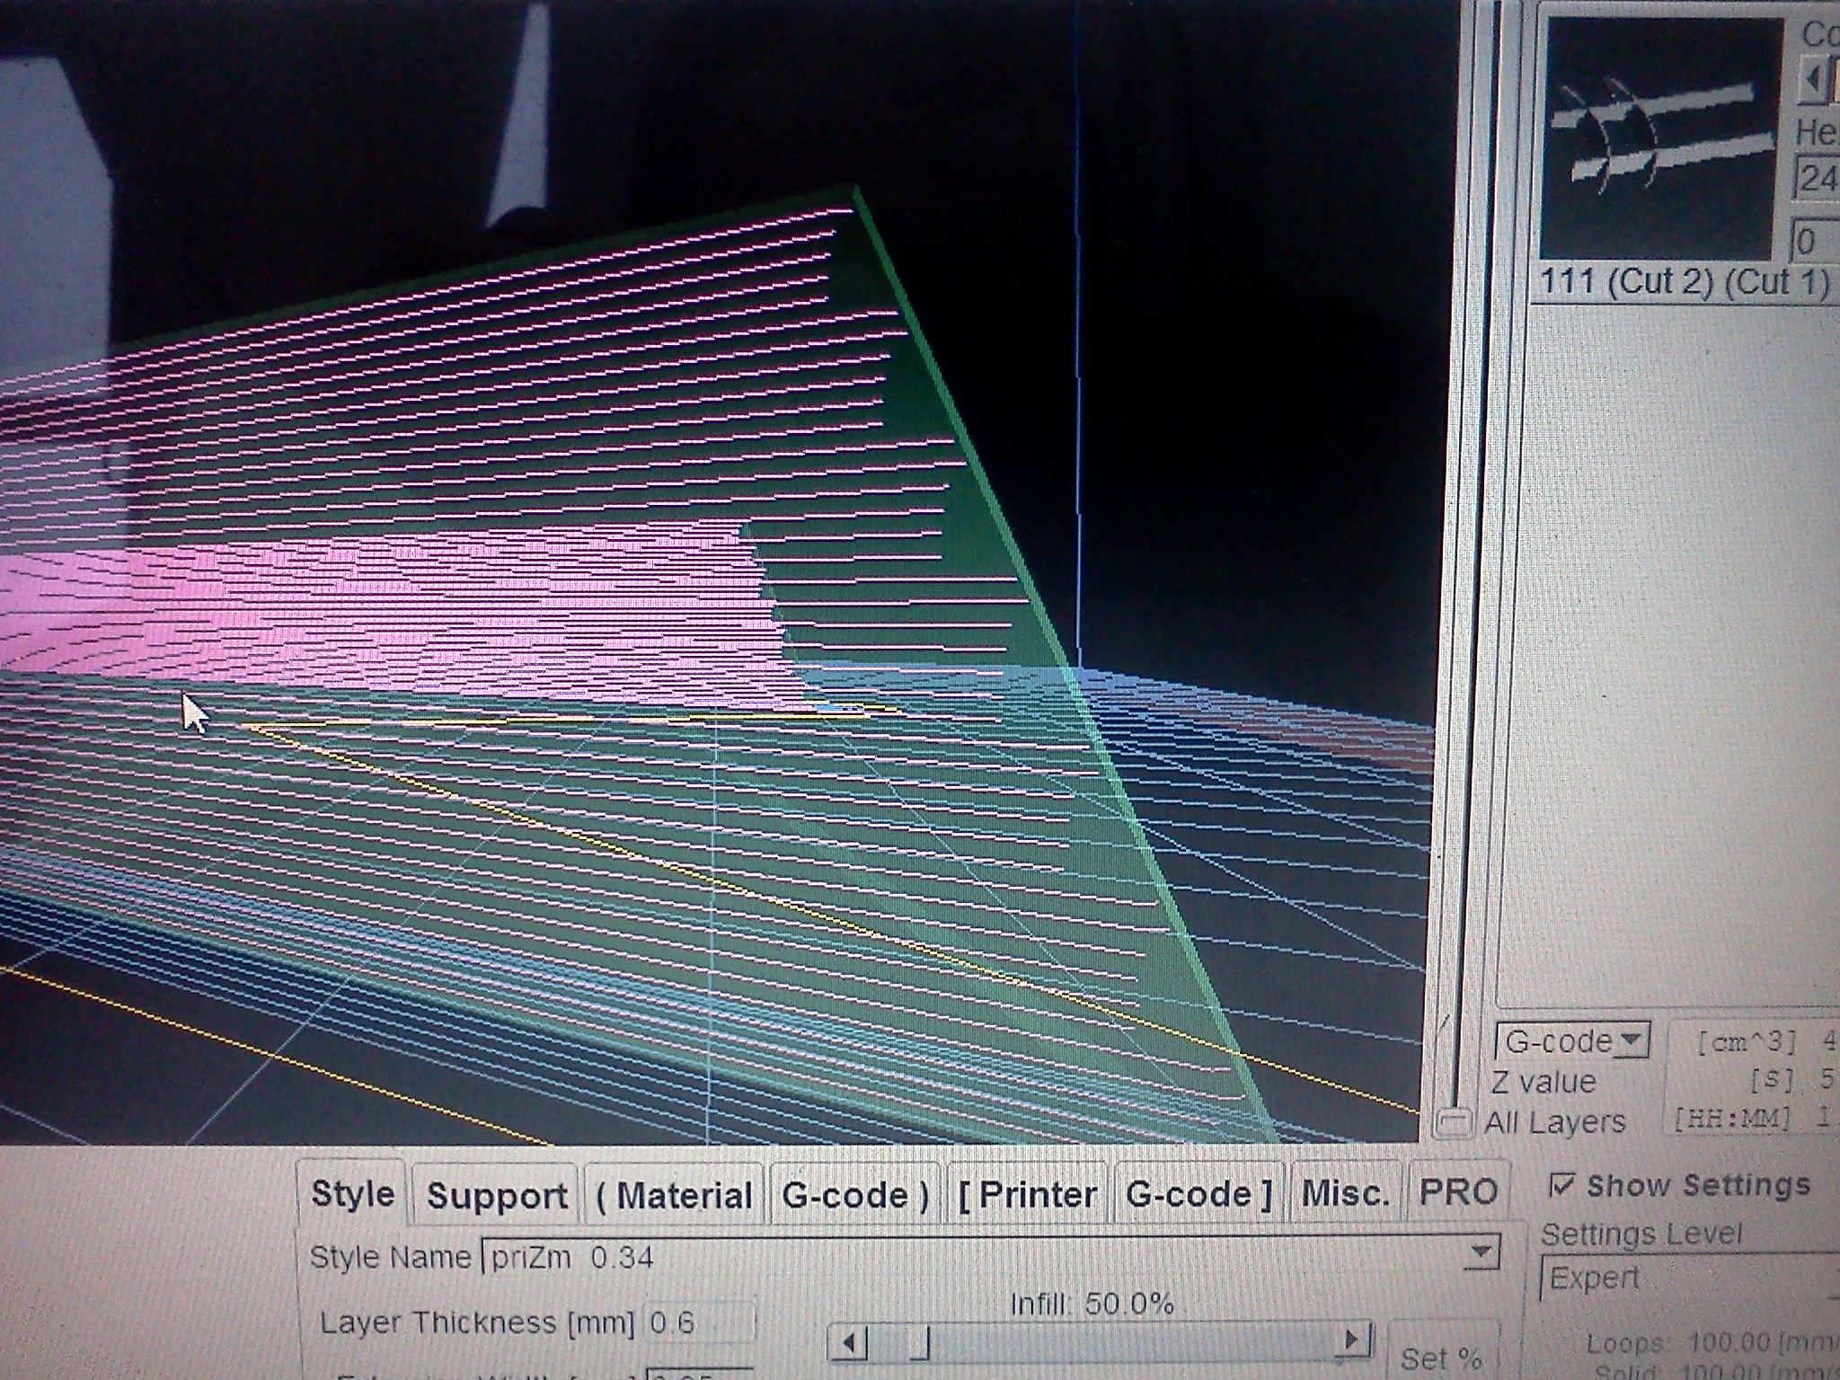Open the PRO tab
The width and height of the screenshot is (1840, 1380).
pyautogui.click(x=1457, y=1193)
